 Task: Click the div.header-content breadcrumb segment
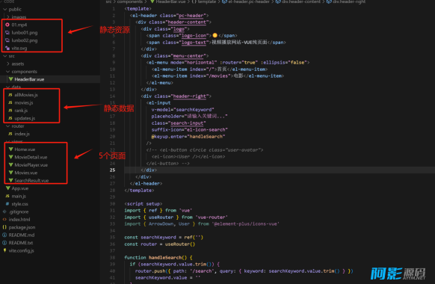(x=301, y=1)
